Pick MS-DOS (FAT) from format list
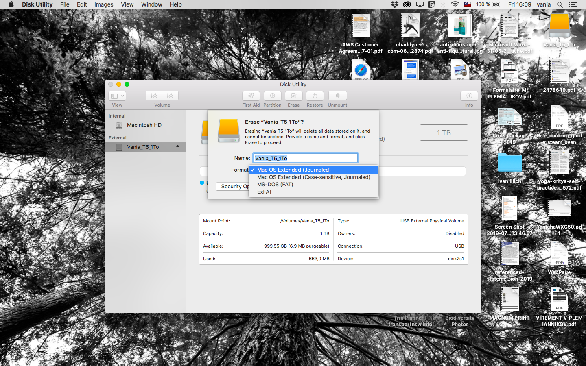Screen dimensions: 586x366 (313, 185)
